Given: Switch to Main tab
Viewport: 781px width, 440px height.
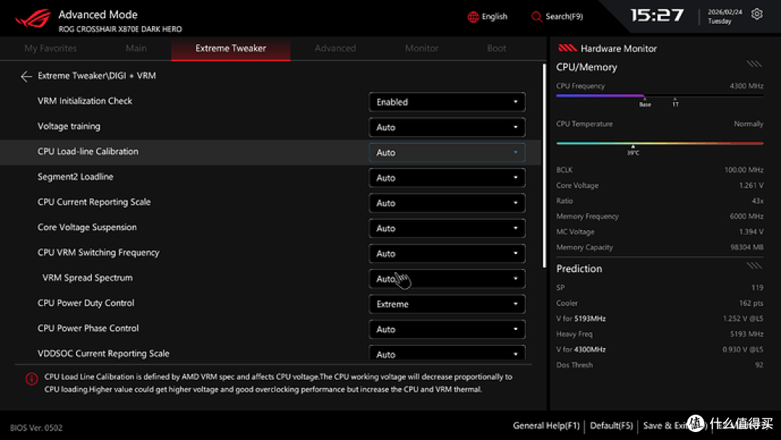Looking at the screenshot, I should click(136, 48).
